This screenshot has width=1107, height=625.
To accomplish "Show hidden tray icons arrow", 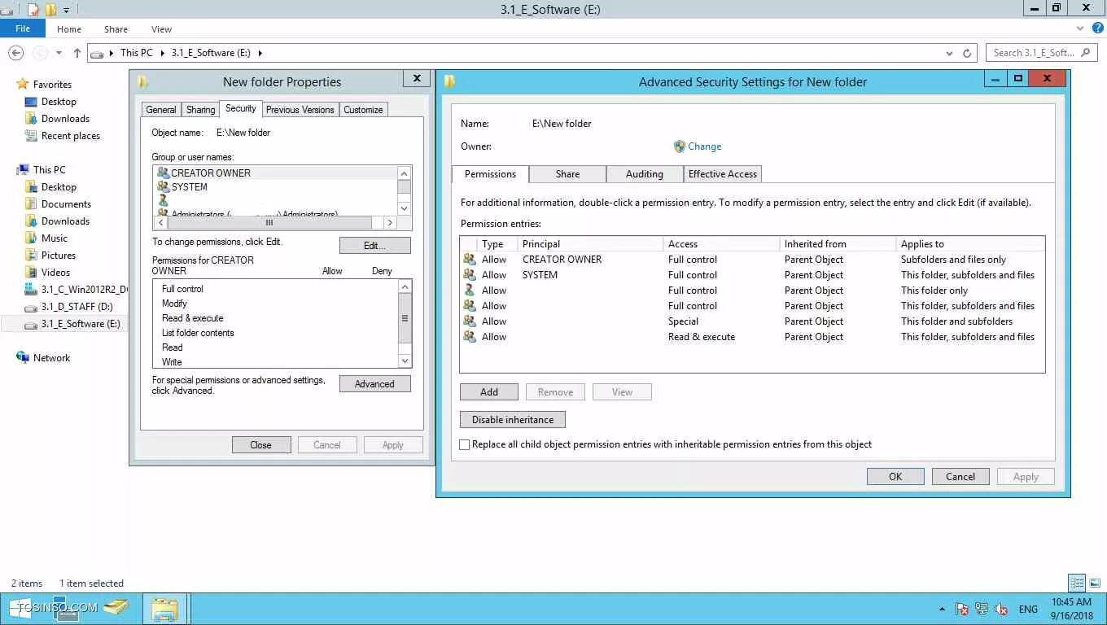I will [943, 609].
